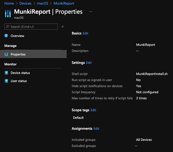The width and height of the screenshot is (173, 152).
Task: Navigate to macOS breadcrumb
Action: (x=42, y=3)
